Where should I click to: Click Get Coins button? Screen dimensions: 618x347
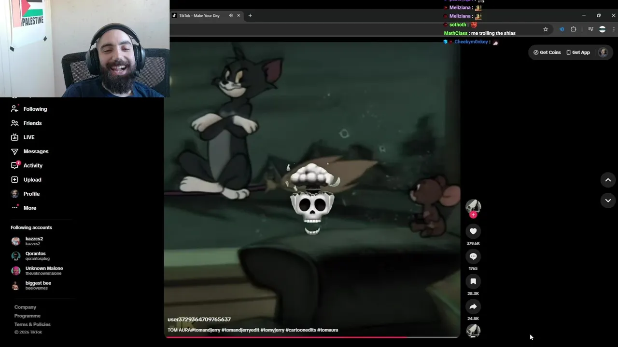point(547,53)
